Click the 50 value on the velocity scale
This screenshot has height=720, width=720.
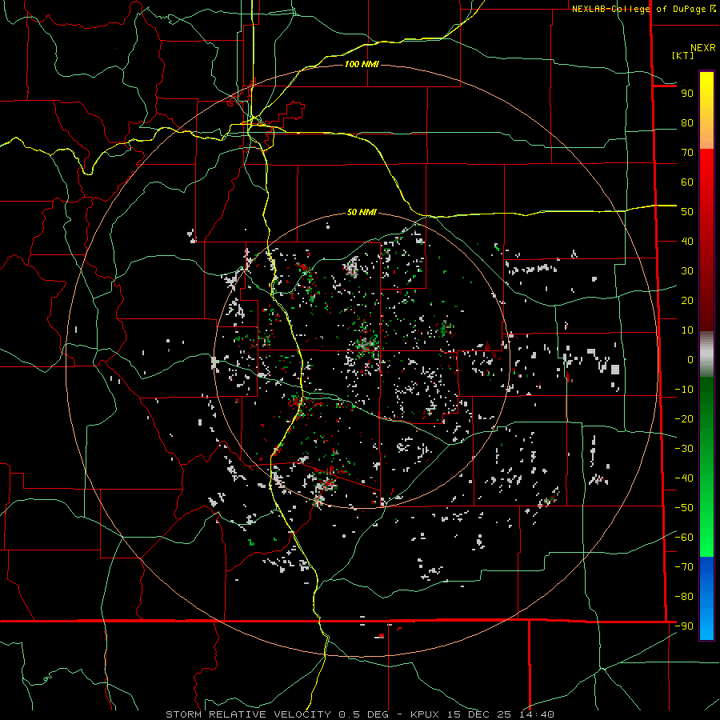687,212
